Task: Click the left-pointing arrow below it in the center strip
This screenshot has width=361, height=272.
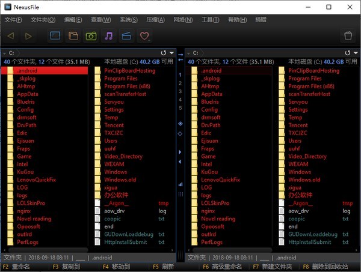Action: [x=180, y=60]
